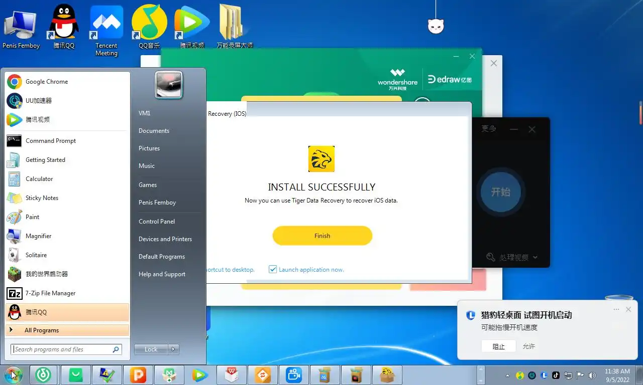Viewport: 643px width, 385px height.
Task: Open Getting Started from Start menu
Action: [x=67, y=160]
